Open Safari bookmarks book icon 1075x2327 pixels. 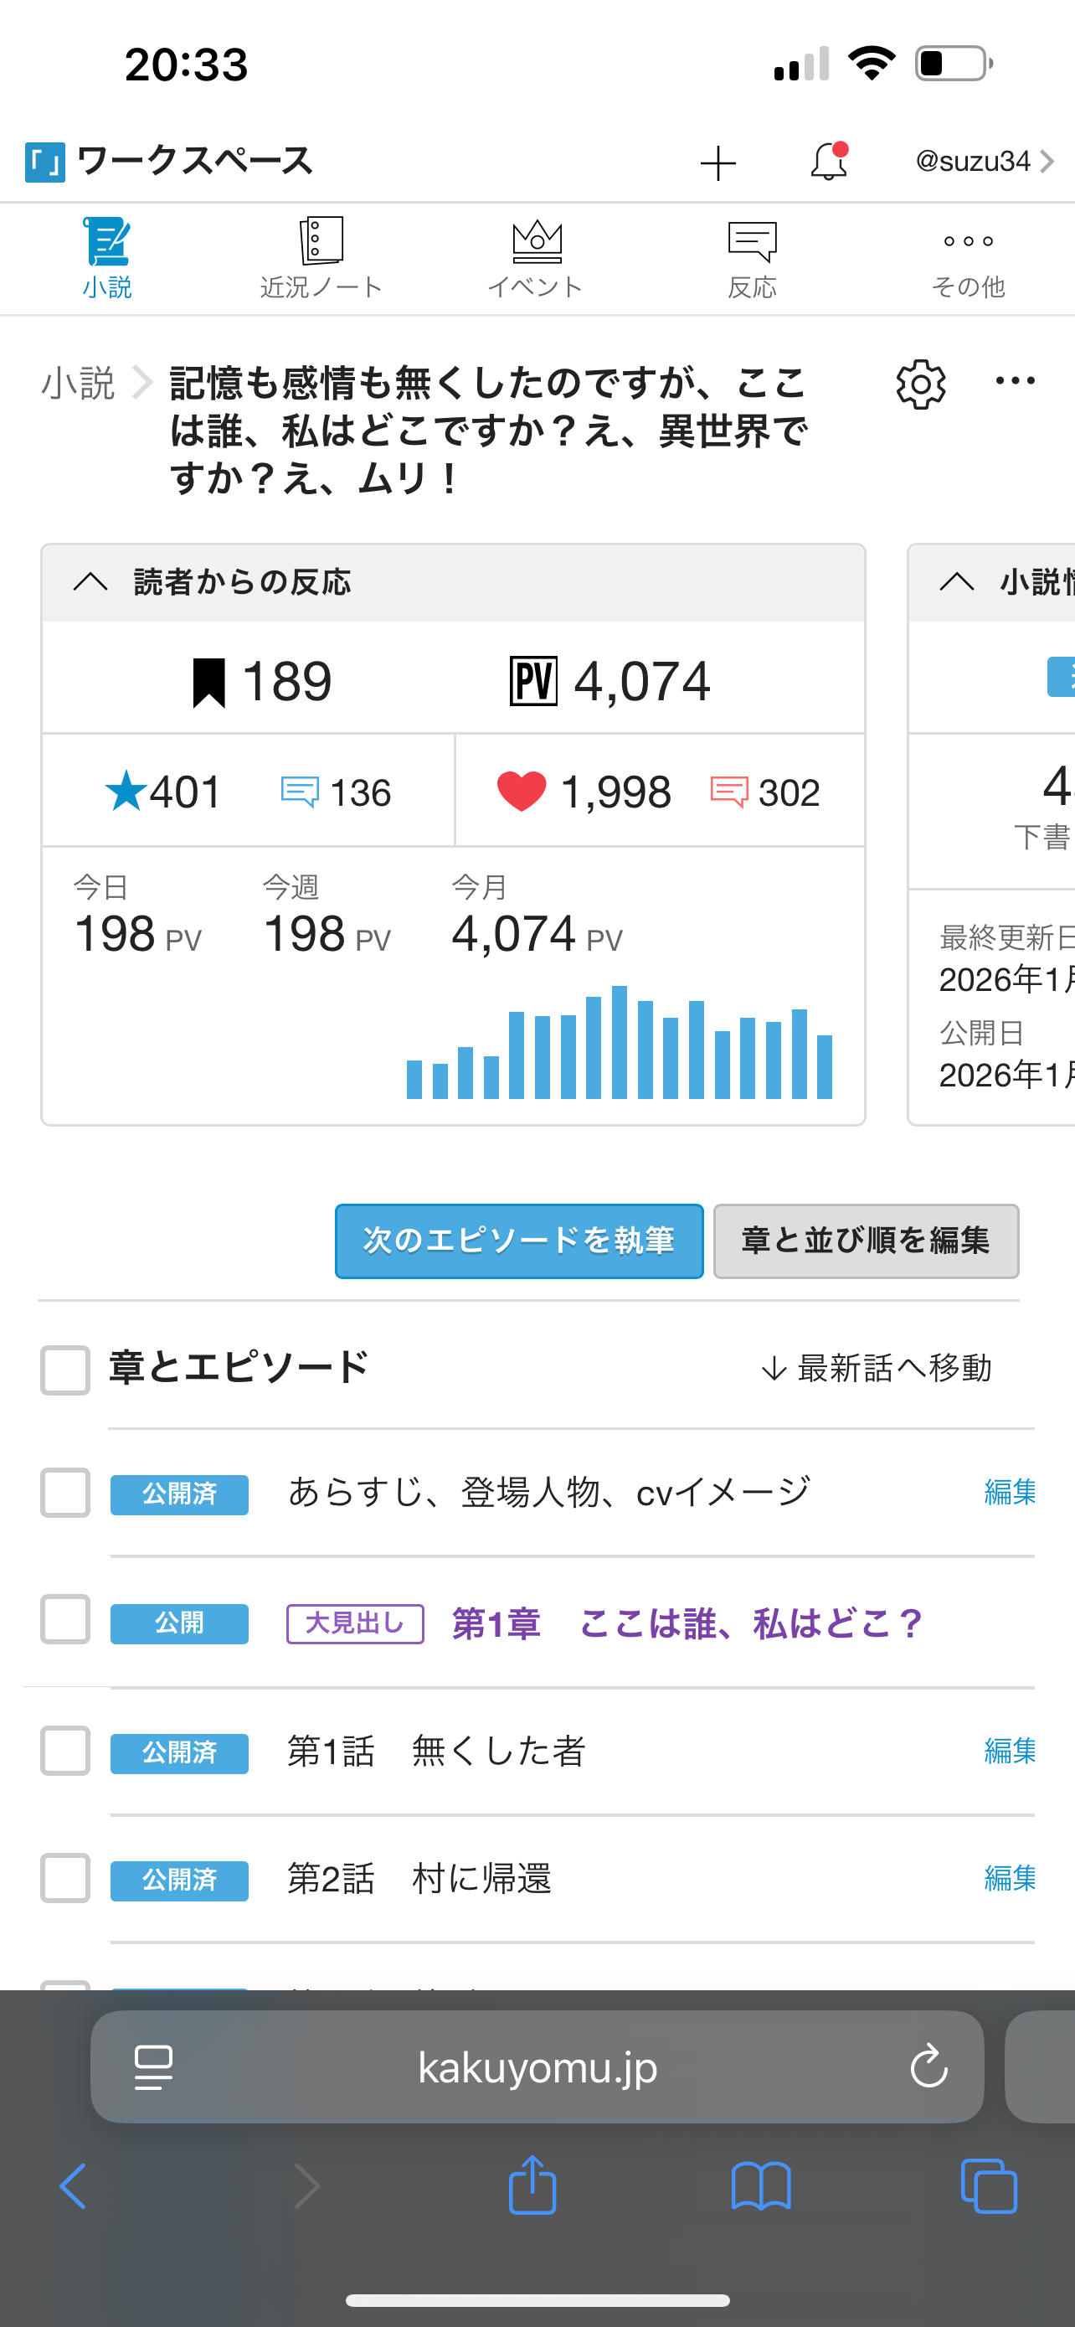tap(760, 2186)
